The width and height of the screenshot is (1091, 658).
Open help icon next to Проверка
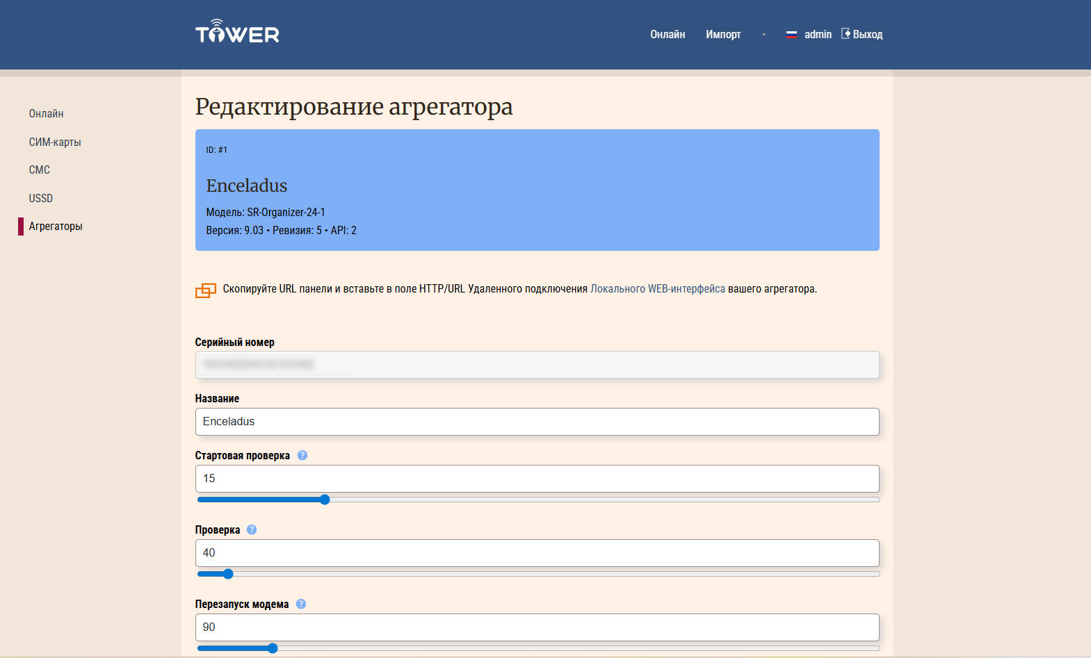click(252, 530)
